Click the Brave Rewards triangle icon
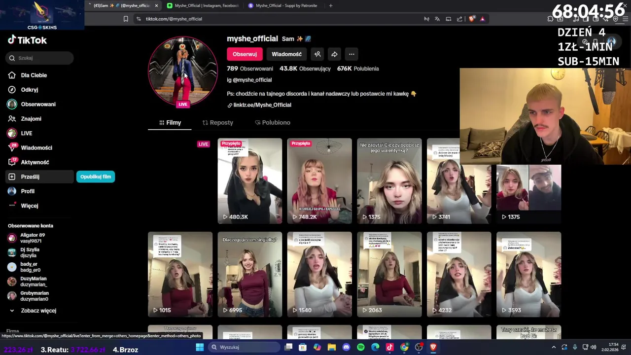Screen dimensions: 631x355 482,19
